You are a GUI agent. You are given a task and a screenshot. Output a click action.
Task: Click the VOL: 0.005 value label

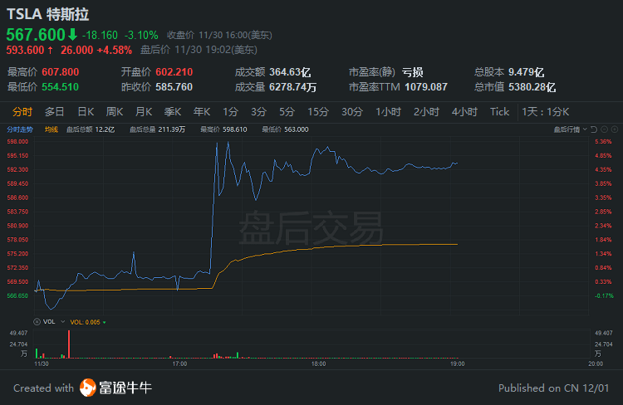(x=85, y=322)
